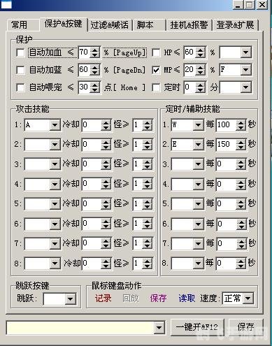Open timed skill 6 key dropdown
The width and height of the screenshot is (272, 346).
point(199,224)
